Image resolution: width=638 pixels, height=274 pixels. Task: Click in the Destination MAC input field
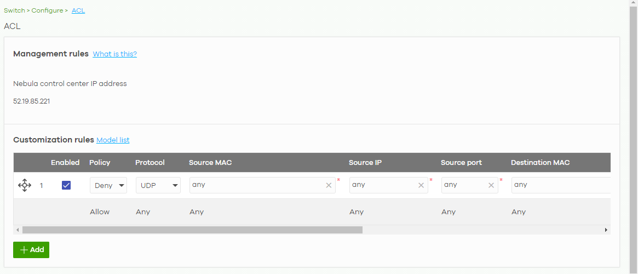tap(559, 185)
